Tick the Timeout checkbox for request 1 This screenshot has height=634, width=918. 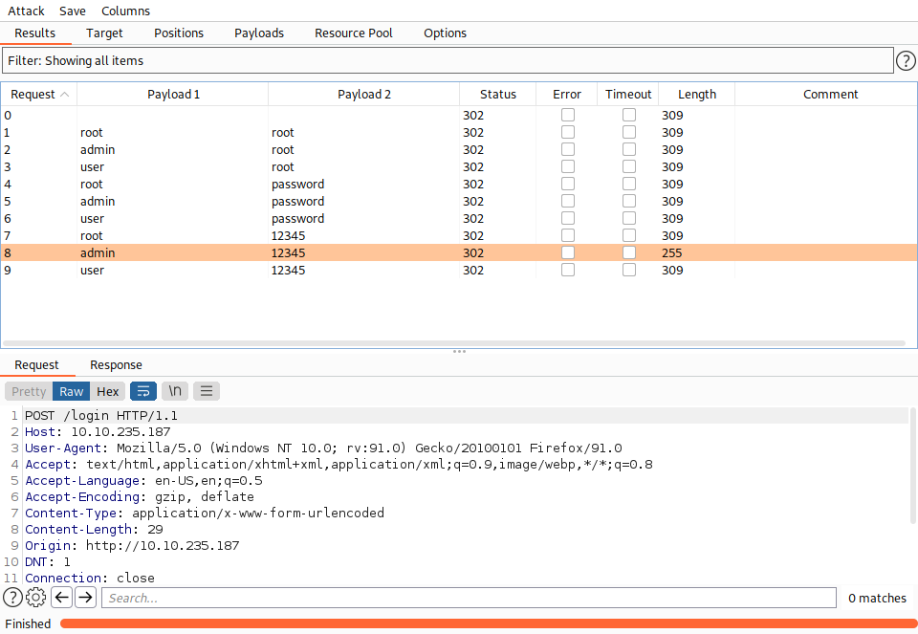point(629,132)
